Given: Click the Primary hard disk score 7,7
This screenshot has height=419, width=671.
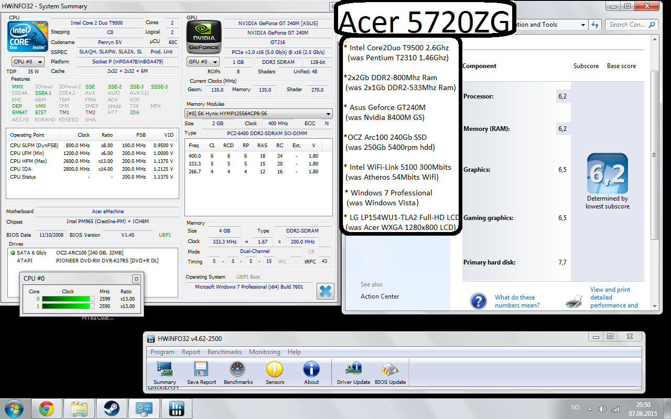Looking at the screenshot, I should click(x=562, y=262).
